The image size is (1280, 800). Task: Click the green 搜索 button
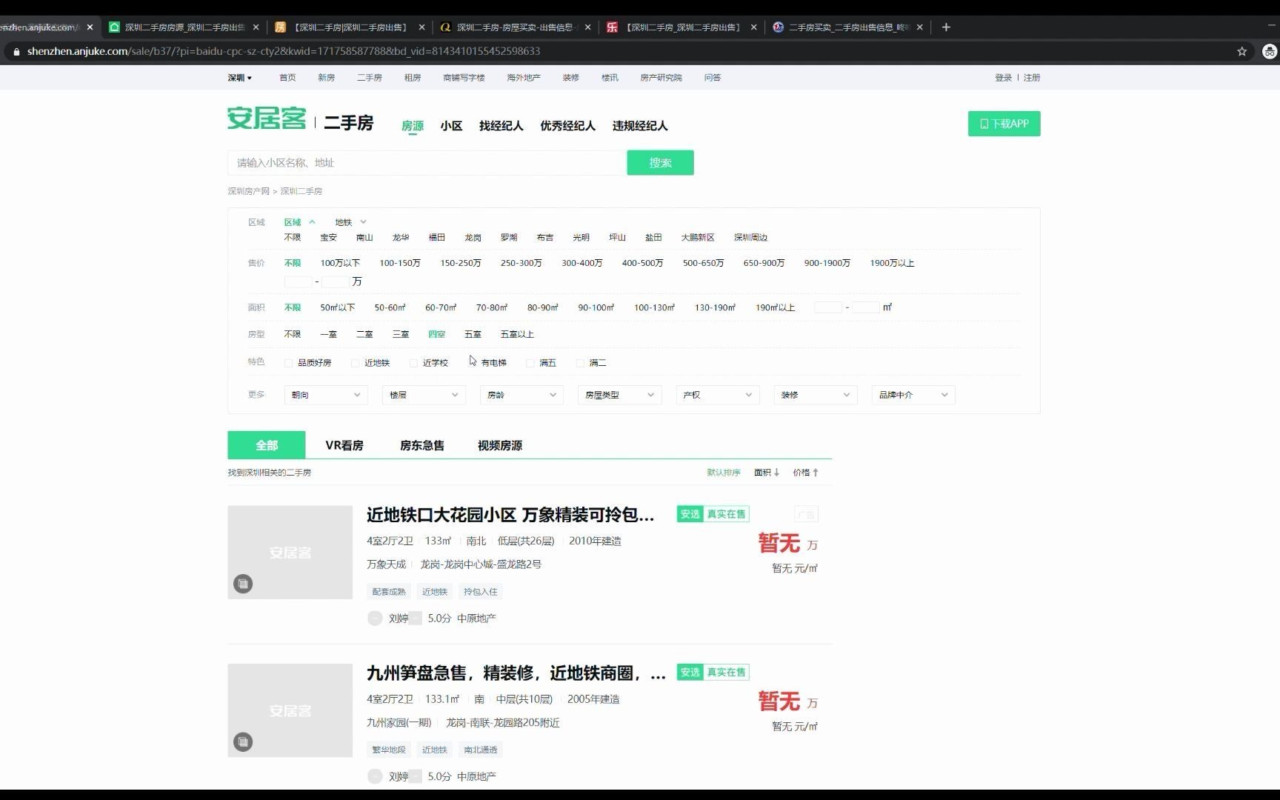point(660,163)
